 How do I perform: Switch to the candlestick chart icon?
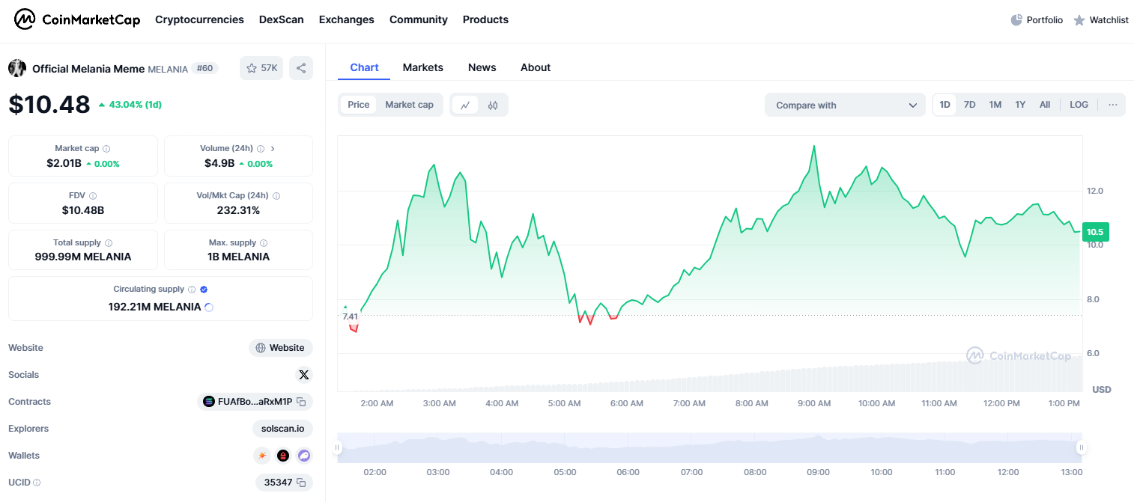click(x=492, y=105)
